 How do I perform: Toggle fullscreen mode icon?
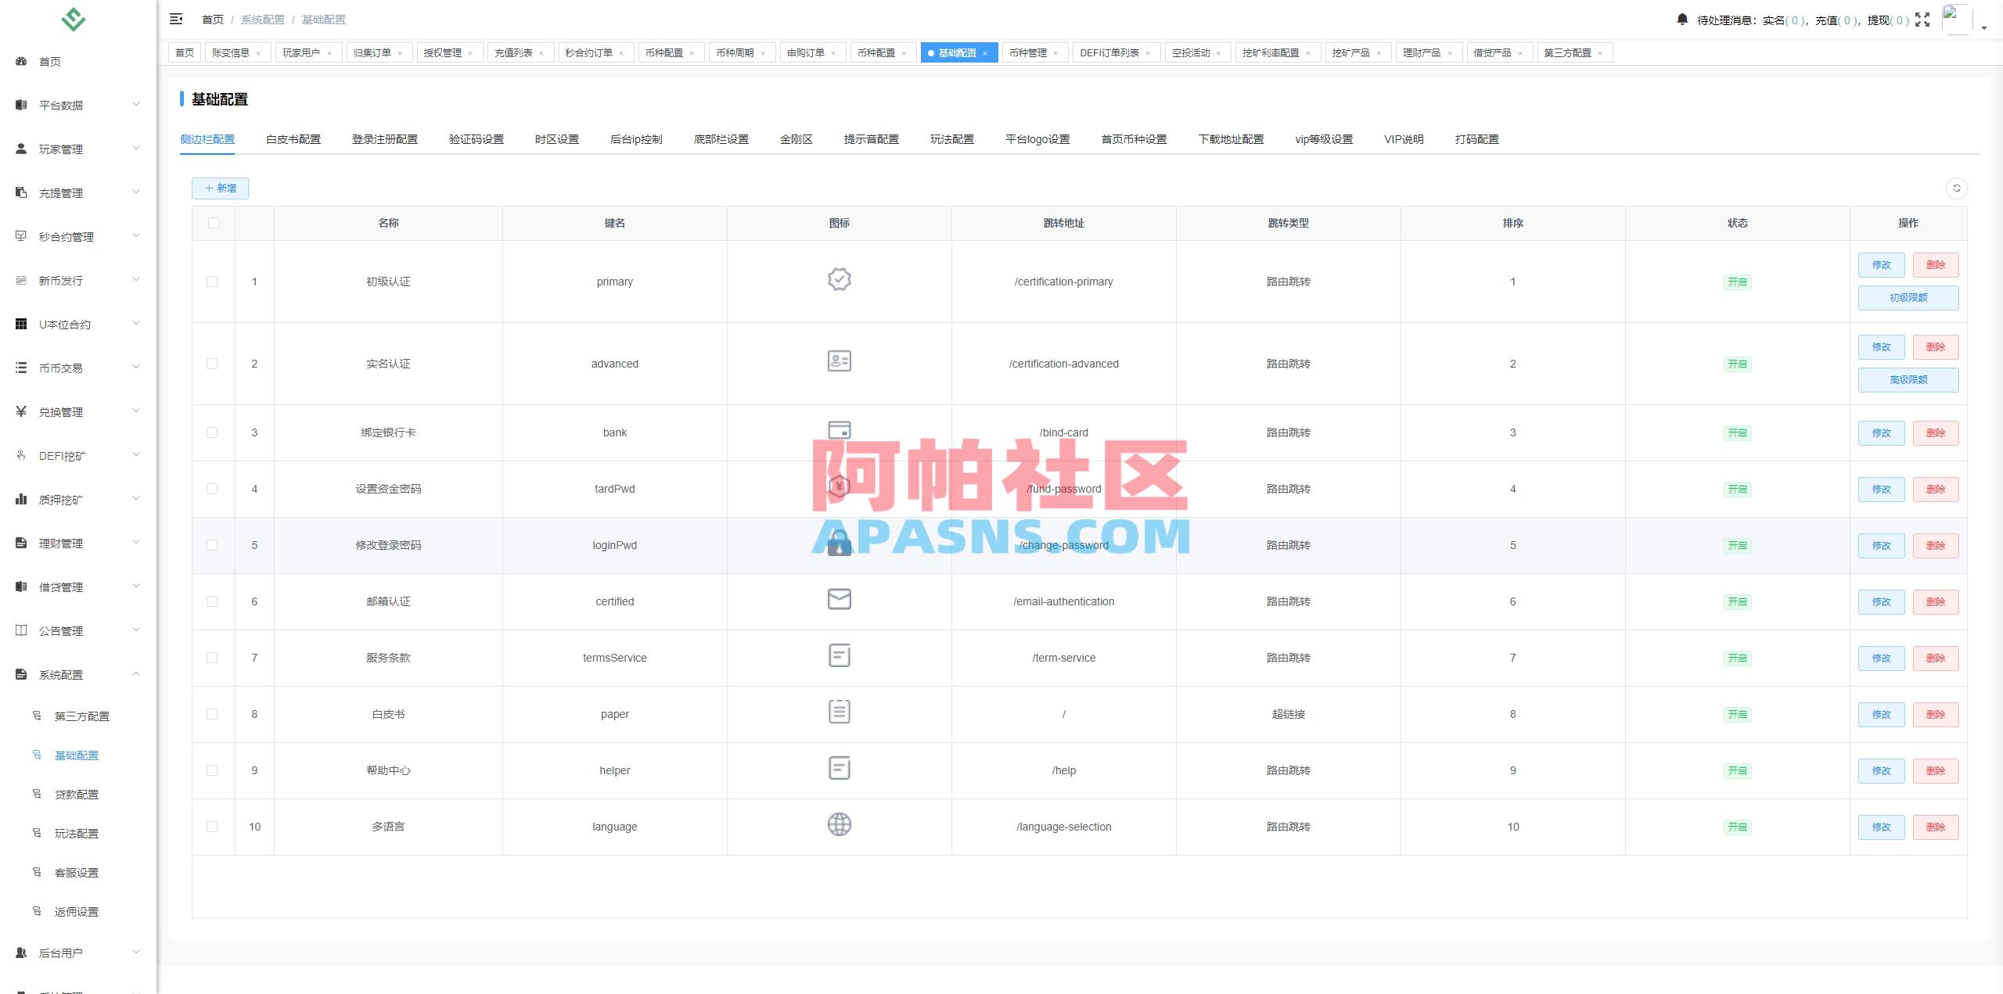(1922, 20)
